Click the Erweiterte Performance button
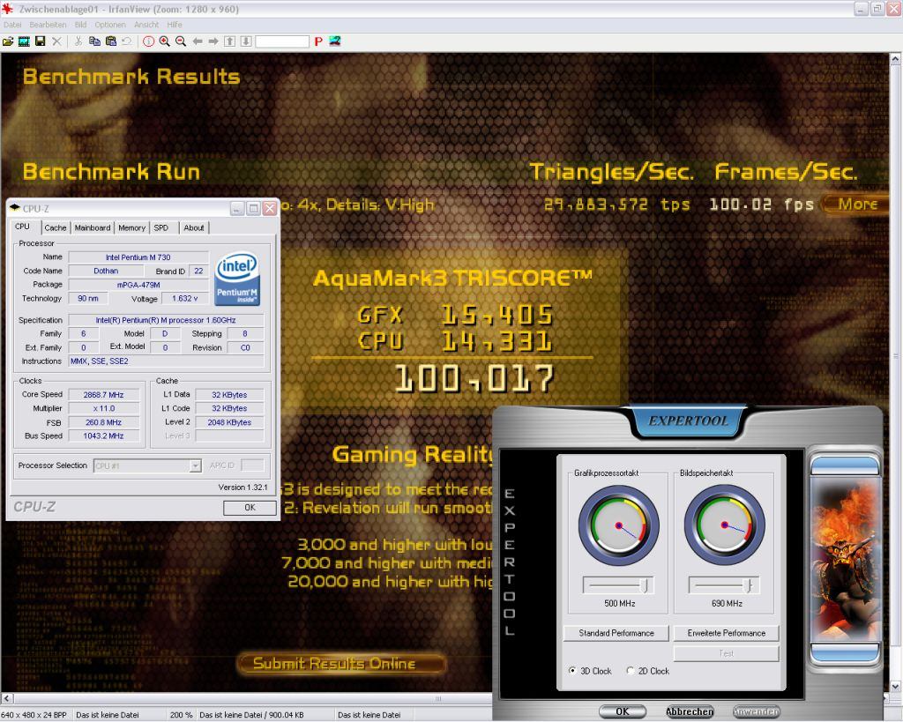 coord(727,633)
